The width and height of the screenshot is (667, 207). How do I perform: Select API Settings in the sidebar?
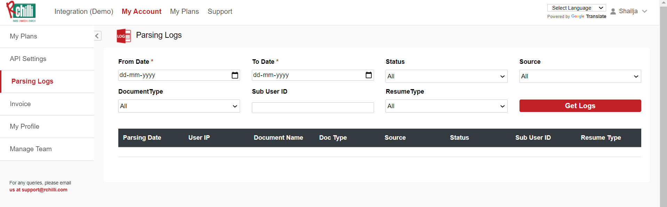pos(47,59)
